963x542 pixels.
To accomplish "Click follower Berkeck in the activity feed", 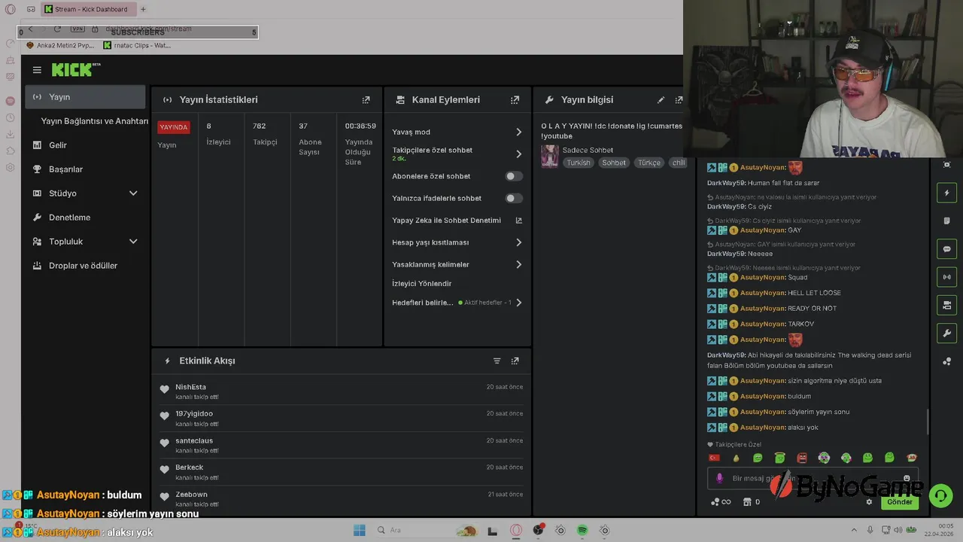I will coord(190,467).
